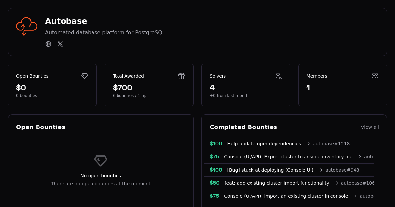Open import an existing cluster in console bounty
395x207 pixels.
tap(286, 196)
